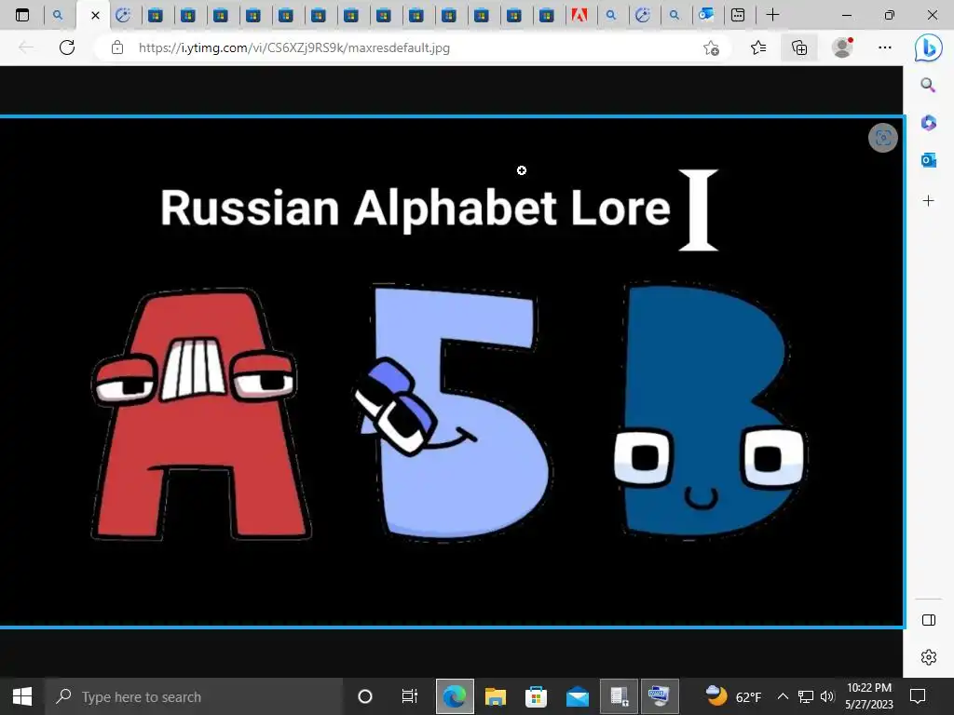Open the Windows Start menu
This screenshot has width=954, height=715.
tap(22, 696)
